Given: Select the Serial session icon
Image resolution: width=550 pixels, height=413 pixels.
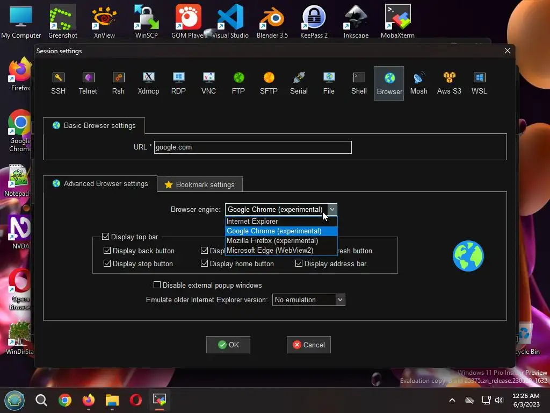Looking at the screenshot, I should tap(299, 83).
